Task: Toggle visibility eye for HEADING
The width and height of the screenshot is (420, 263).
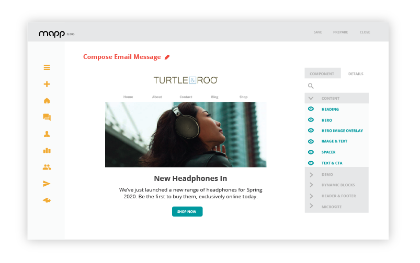Action: (x=311, y=109)
